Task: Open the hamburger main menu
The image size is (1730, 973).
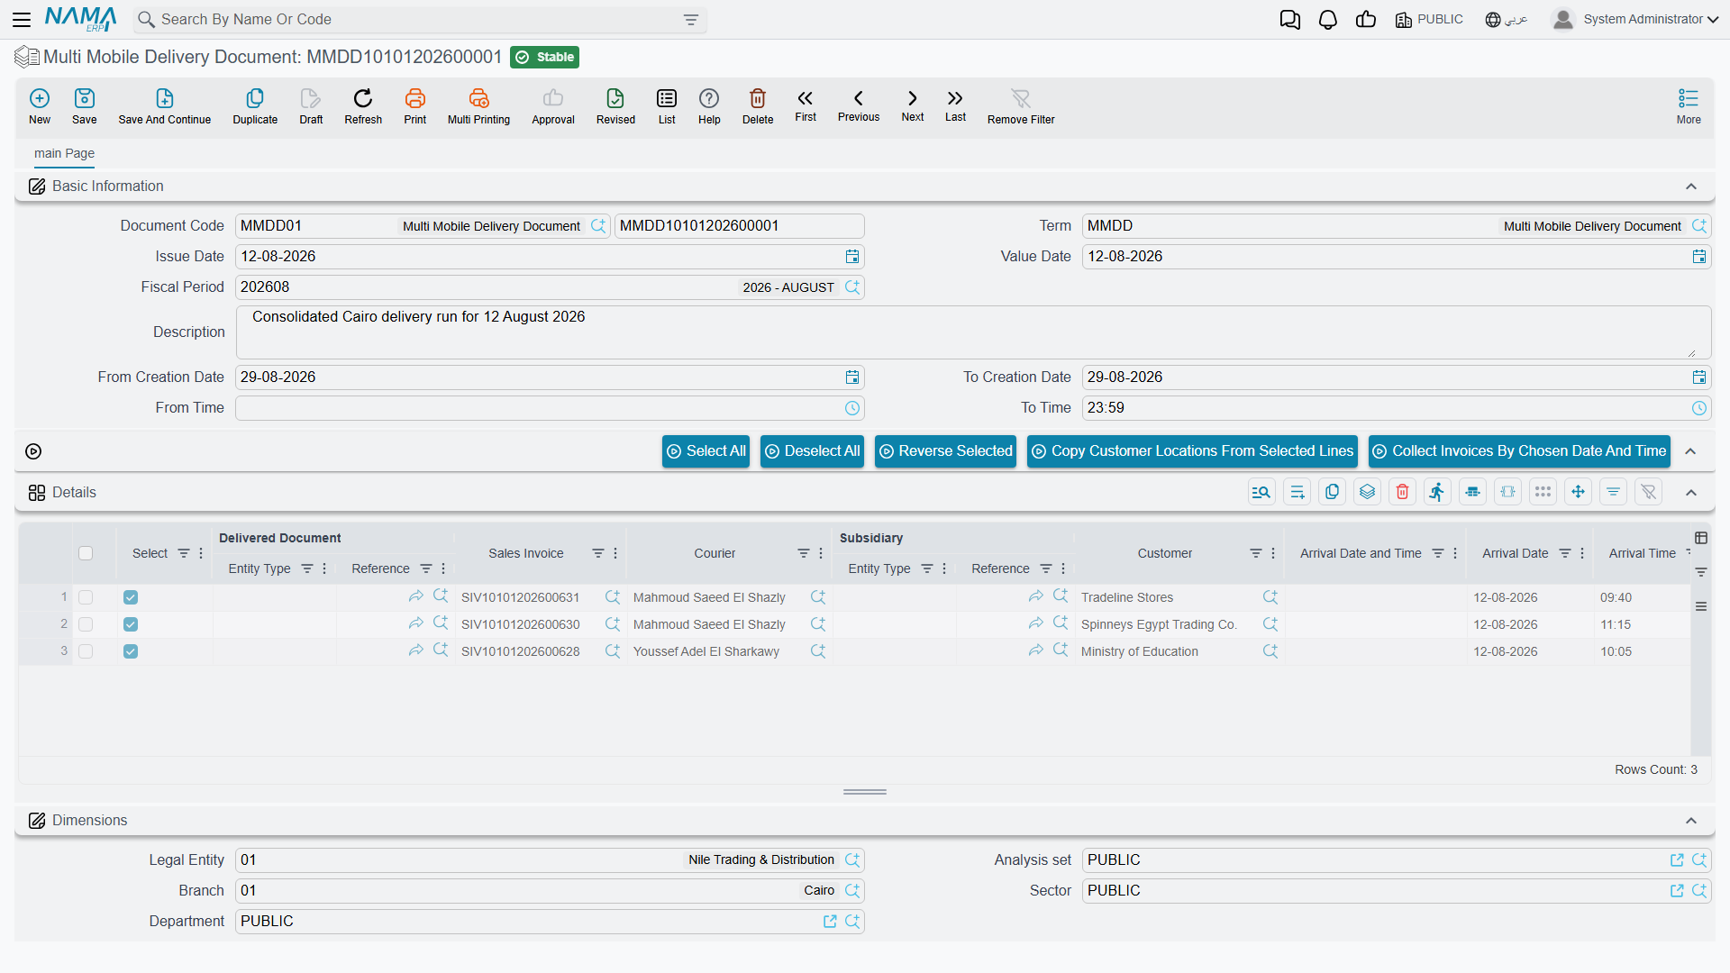Action: click(22, 19)
